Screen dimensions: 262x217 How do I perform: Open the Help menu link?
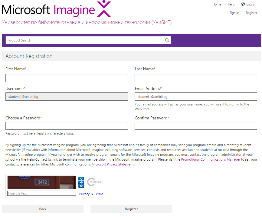coord(231,4)
